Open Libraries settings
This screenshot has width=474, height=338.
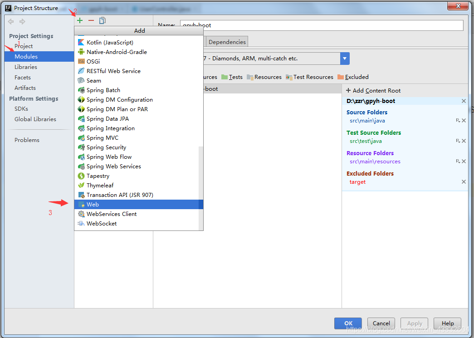26,67
